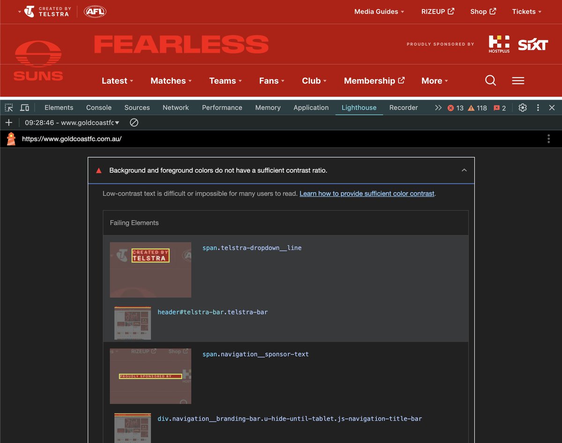Switch to the Network tab
This screenshot has width=562, height=443.
coord(176,108)
